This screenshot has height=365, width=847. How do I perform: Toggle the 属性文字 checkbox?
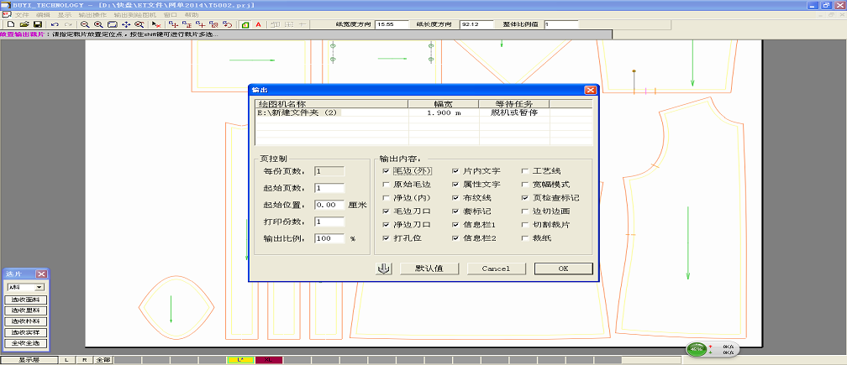(x=455, y=185)
